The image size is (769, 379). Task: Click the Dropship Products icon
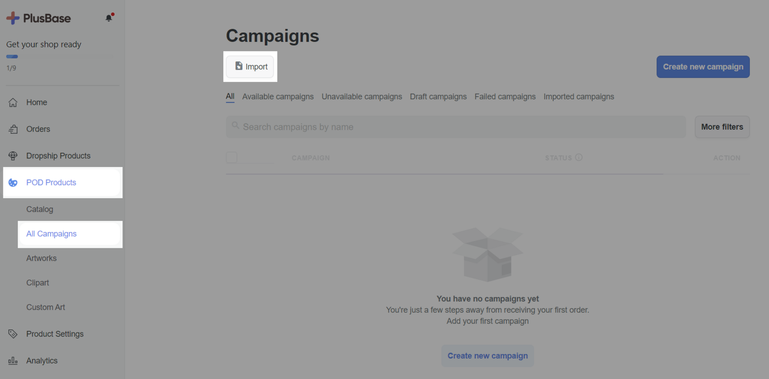tap(13, 156)
